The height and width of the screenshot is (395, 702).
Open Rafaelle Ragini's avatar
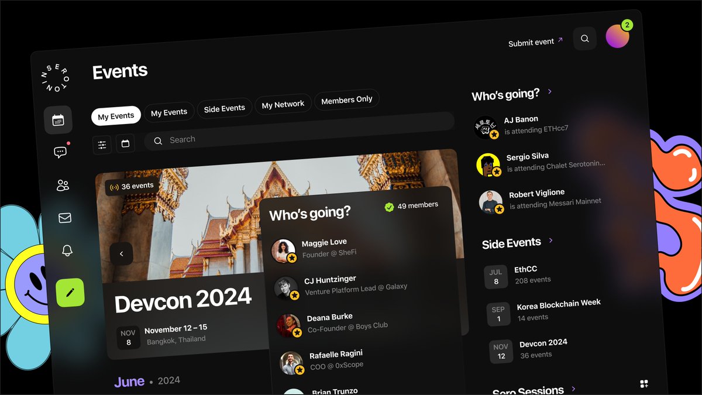pos(291,363)
